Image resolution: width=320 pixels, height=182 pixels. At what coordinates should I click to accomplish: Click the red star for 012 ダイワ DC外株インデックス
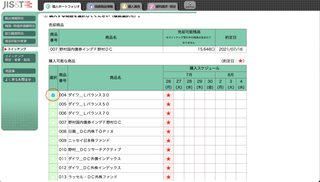point(168,168)
